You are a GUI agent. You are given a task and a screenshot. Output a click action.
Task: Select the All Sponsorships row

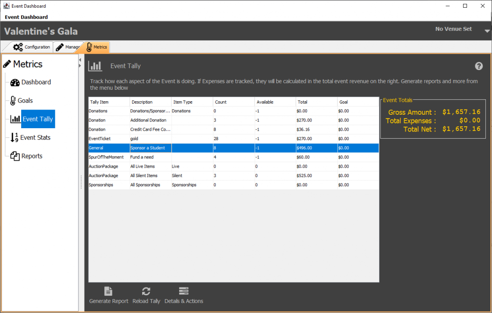[234, 185]
